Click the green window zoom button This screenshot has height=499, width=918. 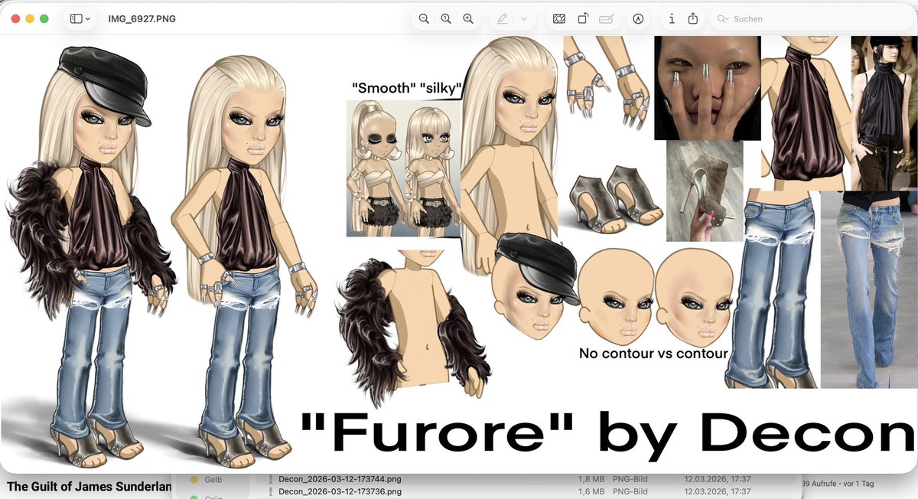click(x=44, y=18)
